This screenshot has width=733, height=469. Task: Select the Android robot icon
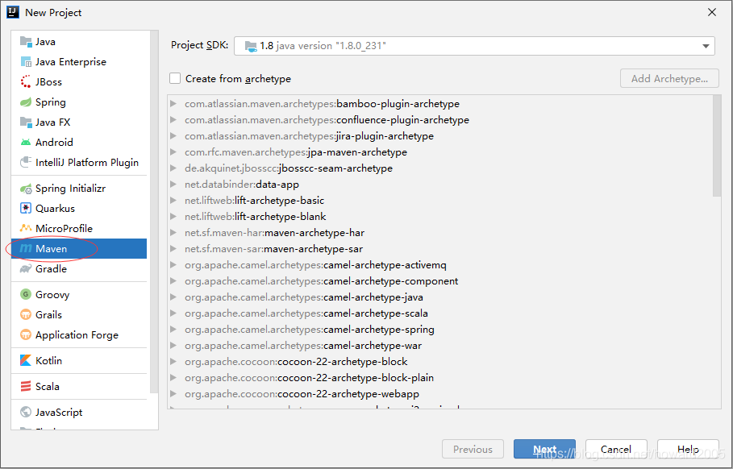26,142
